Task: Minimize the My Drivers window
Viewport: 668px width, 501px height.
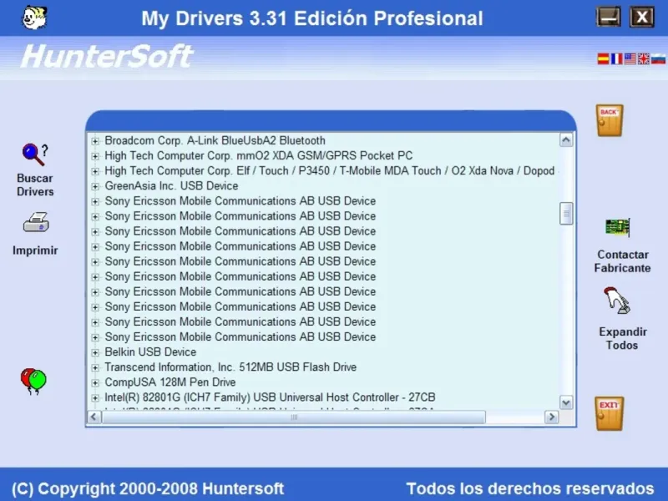Action: (608, 18)
